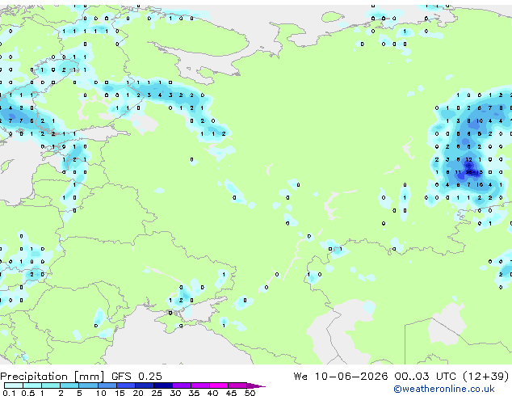Select the 20–25 mm legend swatch

145,385
